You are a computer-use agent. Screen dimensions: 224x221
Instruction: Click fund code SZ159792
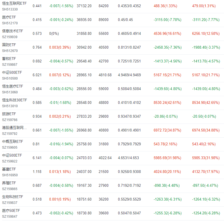(10, 134)
